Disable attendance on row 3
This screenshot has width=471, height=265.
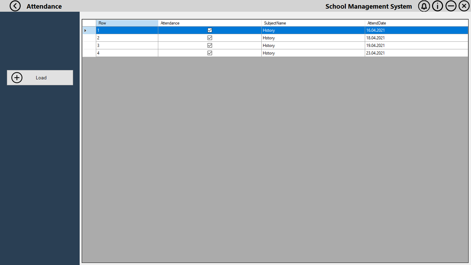tap(210, 45)
